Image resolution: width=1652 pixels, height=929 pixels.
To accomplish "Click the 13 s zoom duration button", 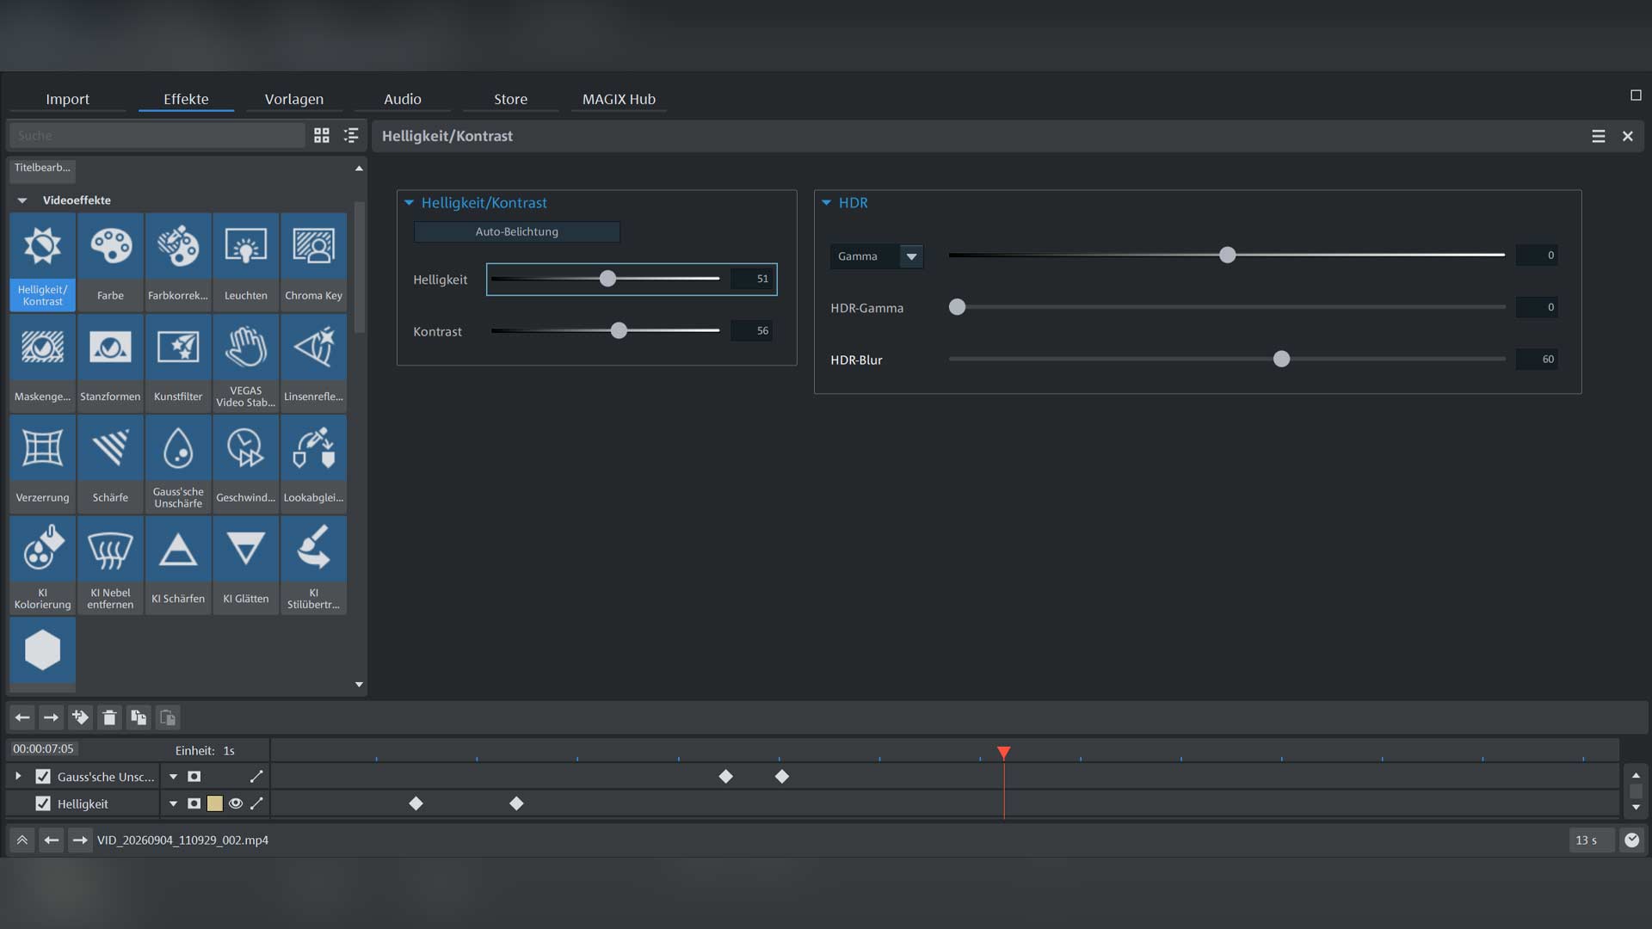I will (1591, 840).
